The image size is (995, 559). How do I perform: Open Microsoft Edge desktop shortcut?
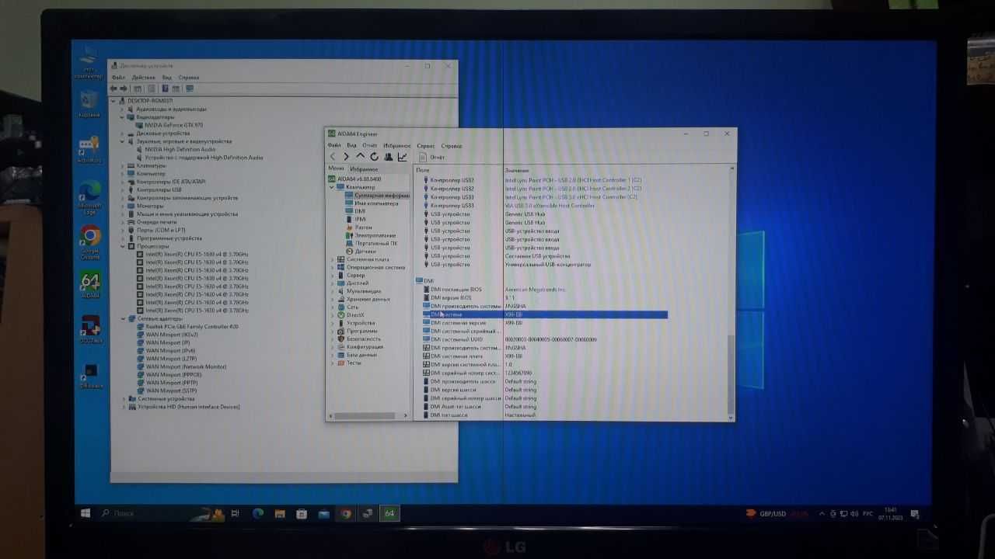click(x=89, y=197)
